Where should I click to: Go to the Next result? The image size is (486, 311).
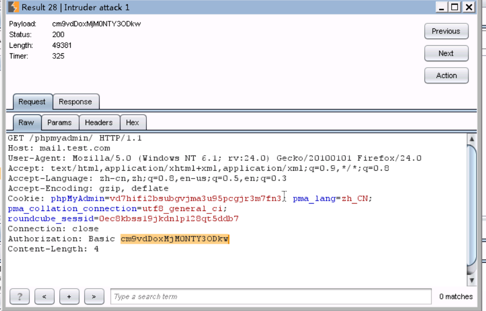[446, 53]
